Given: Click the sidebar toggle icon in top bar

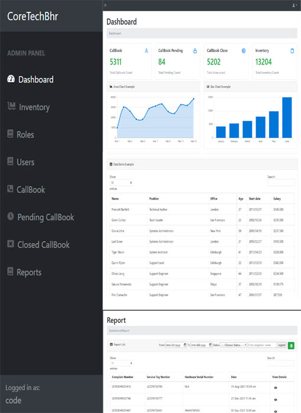Looking at the screenshot, I should (x=105, y=5).
